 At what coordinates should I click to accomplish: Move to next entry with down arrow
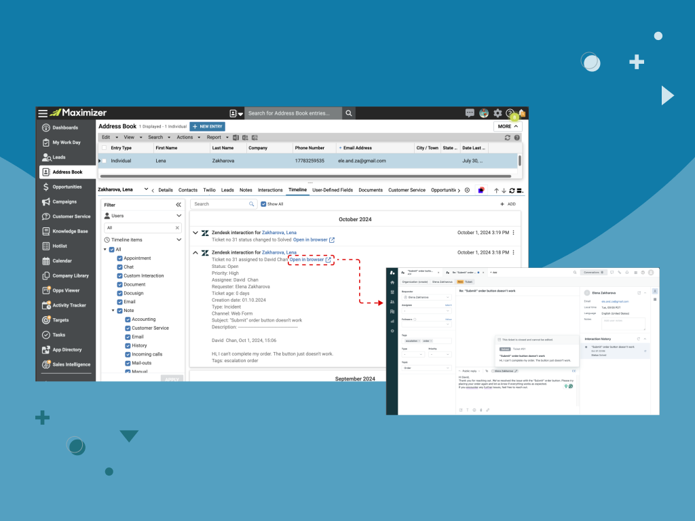(504, 191)
